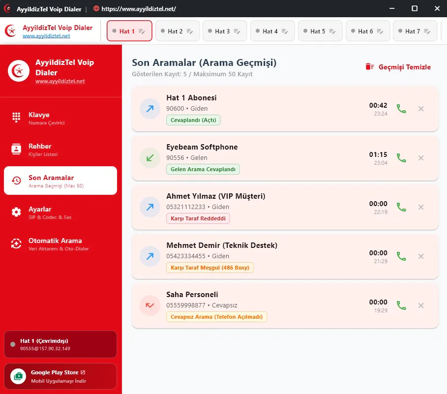This screenshot has width=447, height=394.
Task: Call back Eyebeam Softphone using green phone icon
Action: pos(401,158)
